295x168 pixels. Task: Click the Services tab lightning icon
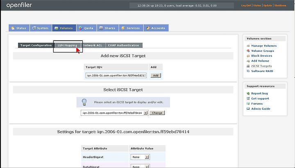123,28
